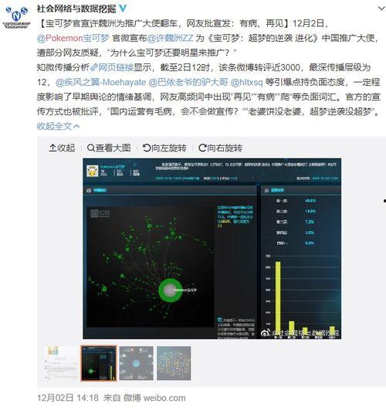
Task: Open the @hltxsq mention link
Action: (x=247, y=82)
